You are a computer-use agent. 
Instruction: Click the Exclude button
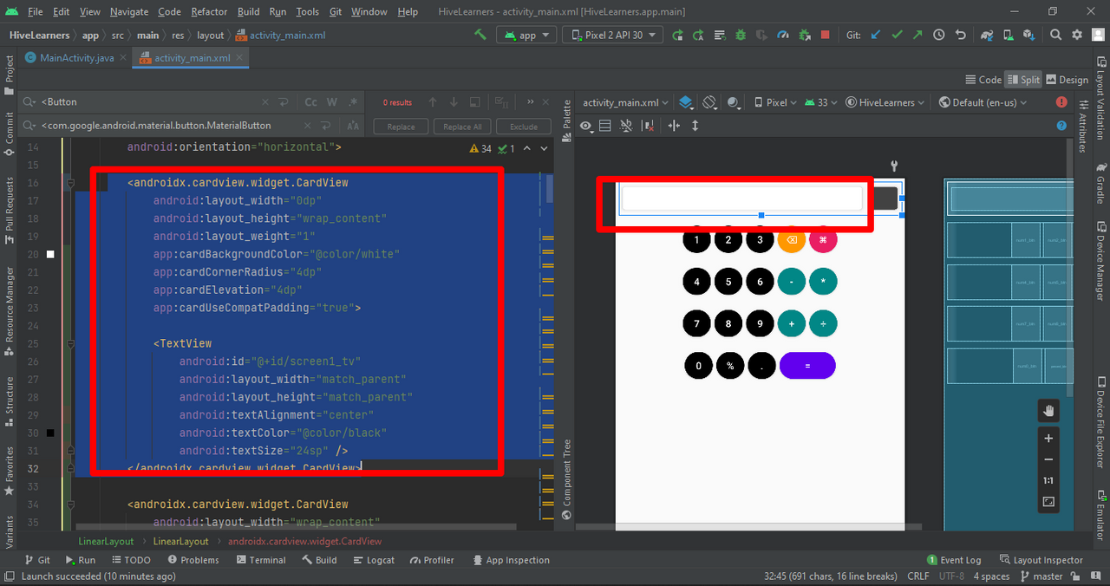(x=524, y=127)
